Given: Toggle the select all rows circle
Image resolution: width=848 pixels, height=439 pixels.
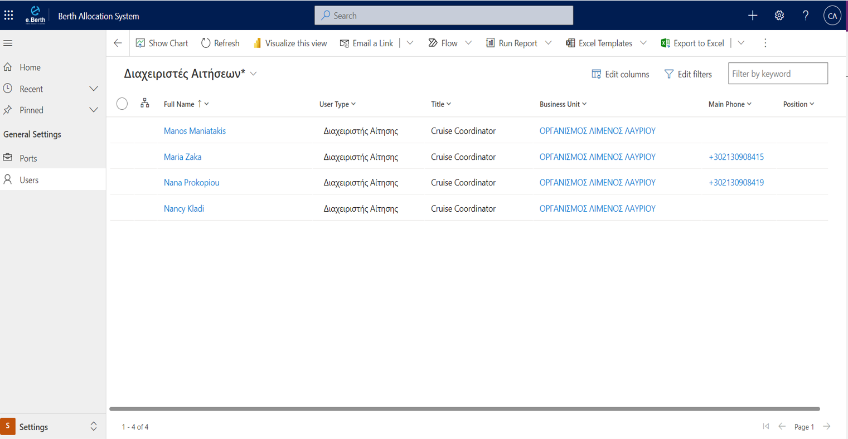Looking at the screenshot, I should coord(122,104).
